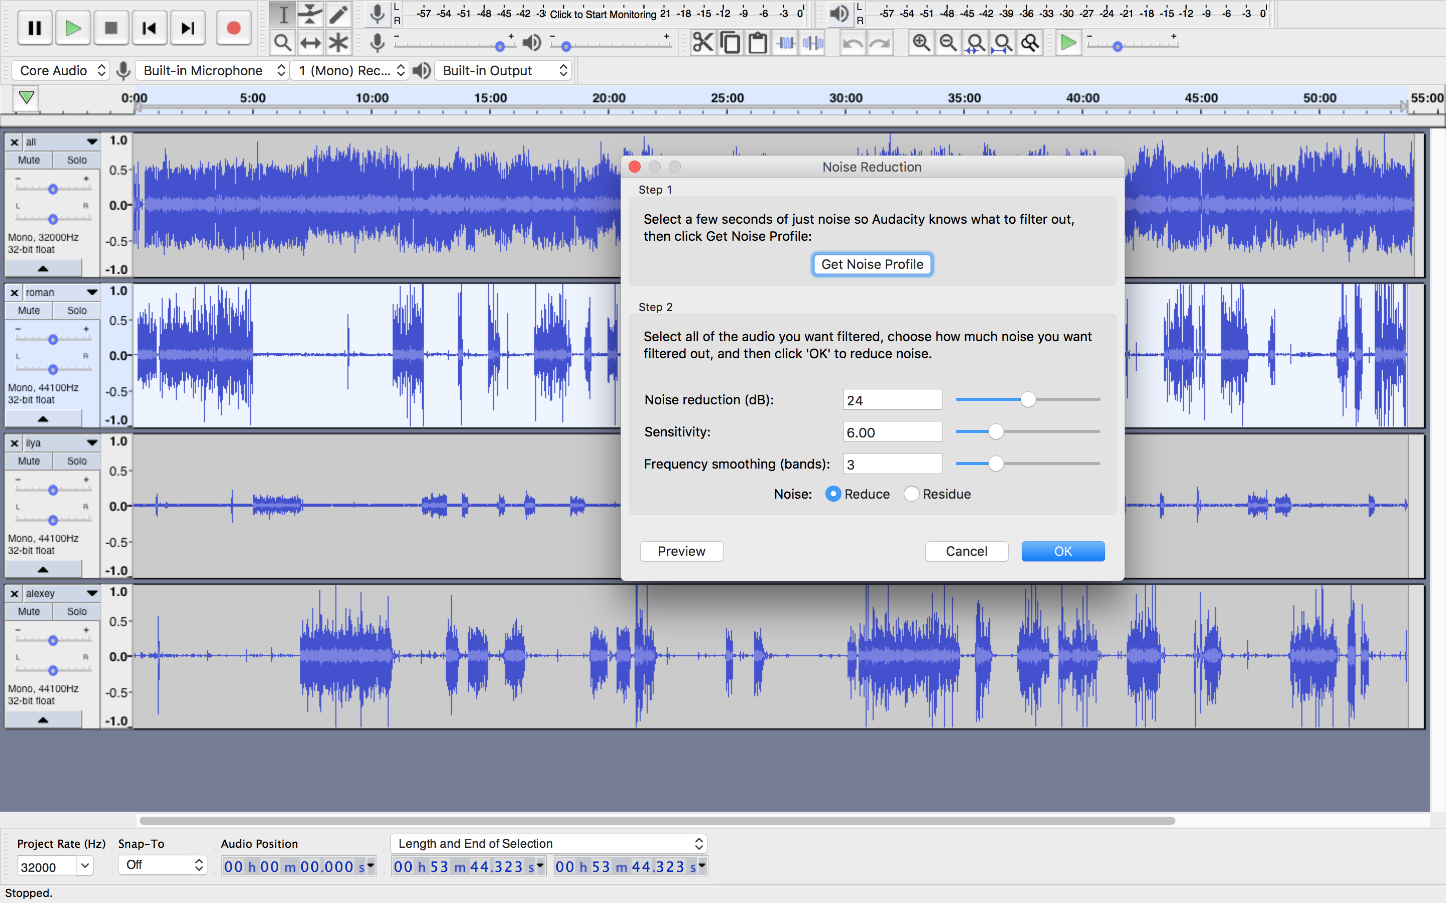This screenshot has height=903, width=1446.
Task: Select the Time Shift tool
Action: click(x=311, y=43)
